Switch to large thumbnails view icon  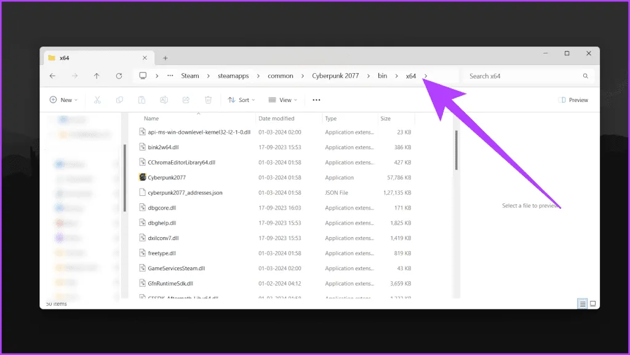tap(592, 303)
